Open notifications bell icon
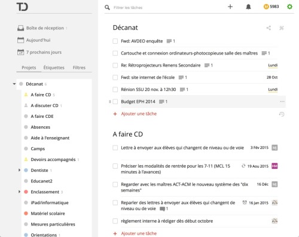299x237 pixels. pyautogui.click(x=248, y=7)
